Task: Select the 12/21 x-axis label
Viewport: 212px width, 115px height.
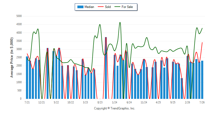Action: point(42,102)
